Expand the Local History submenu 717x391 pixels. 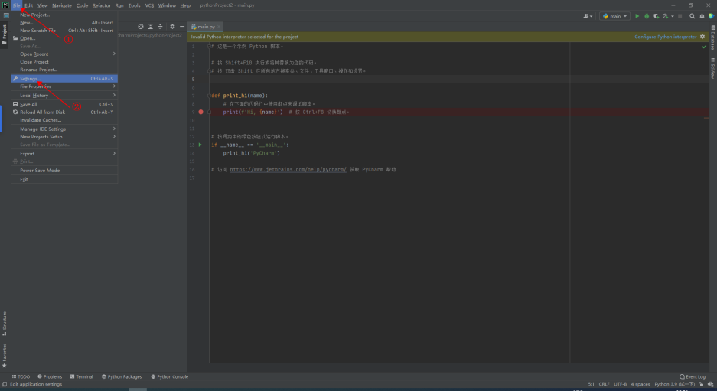[x=64, y=95]
